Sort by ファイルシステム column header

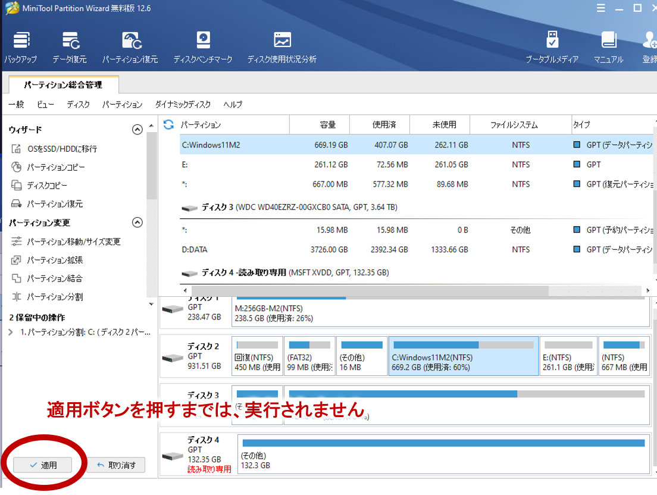pos(520,124)
